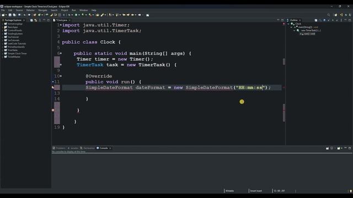Click Smart Insert in status bar
The image size is (353, 198).
point(256,191)
